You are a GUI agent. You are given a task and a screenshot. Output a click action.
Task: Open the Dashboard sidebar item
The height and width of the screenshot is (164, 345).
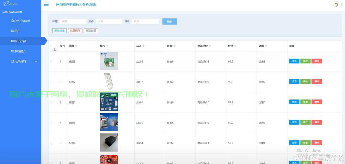pyautogui.click(x=20, y=21)
